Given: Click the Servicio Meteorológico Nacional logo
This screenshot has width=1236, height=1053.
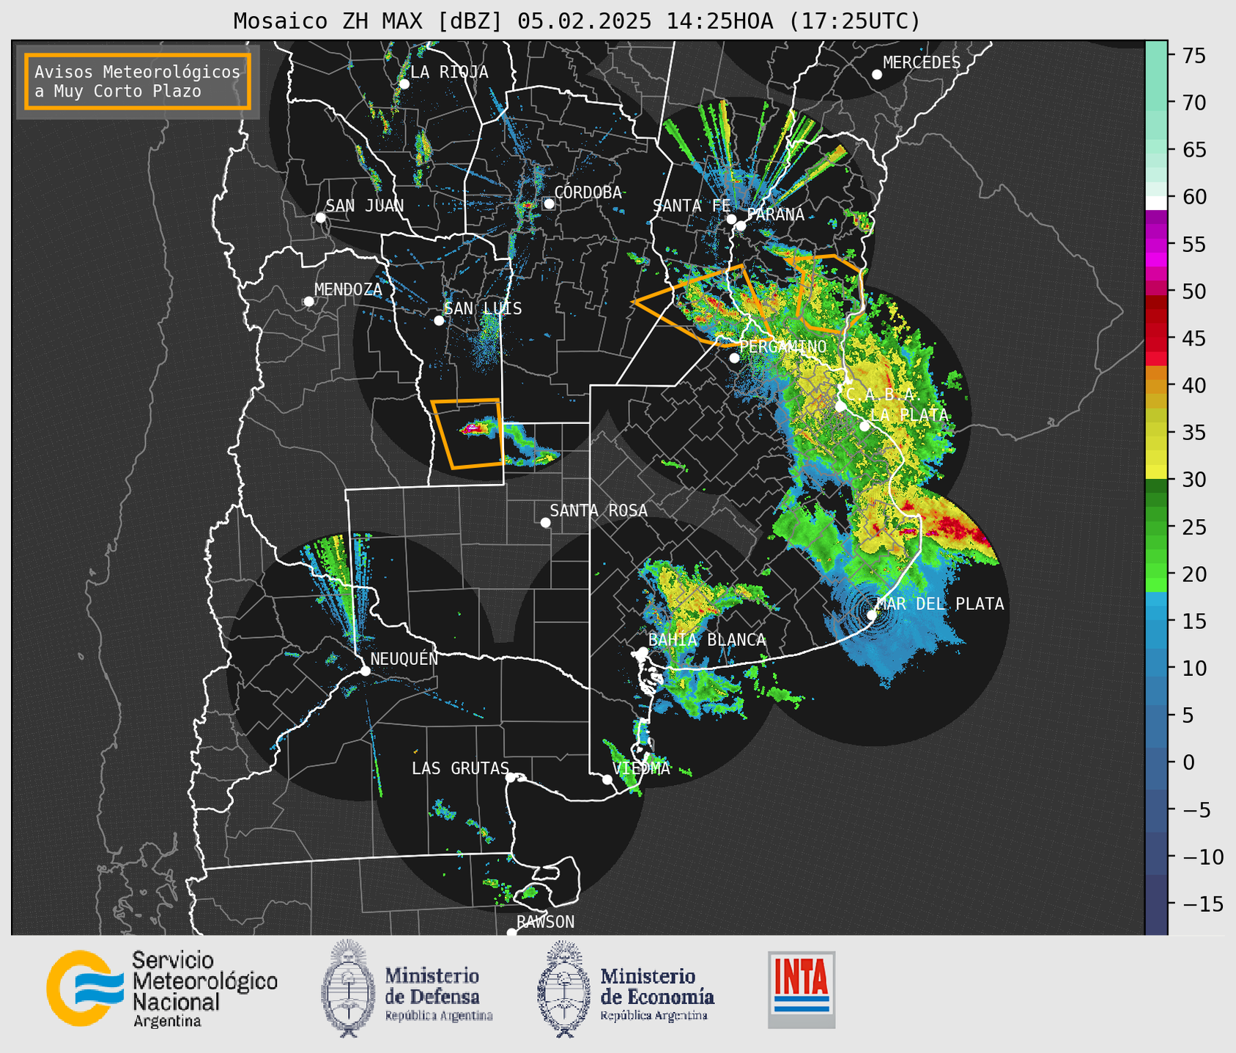Looking at the screenshot, I should (162, 989).
